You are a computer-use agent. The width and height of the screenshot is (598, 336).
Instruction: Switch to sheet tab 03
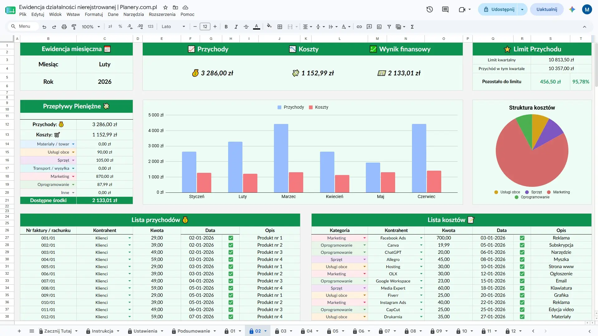[x=284, y=331]
